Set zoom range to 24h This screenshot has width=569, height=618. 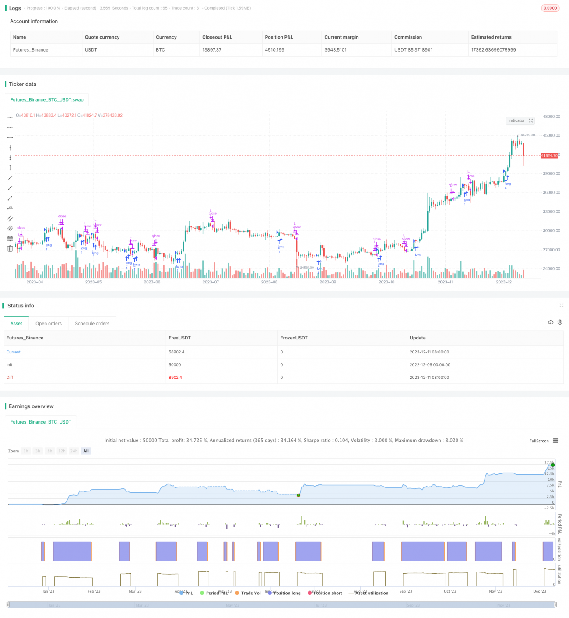click(x=74, y=451)
